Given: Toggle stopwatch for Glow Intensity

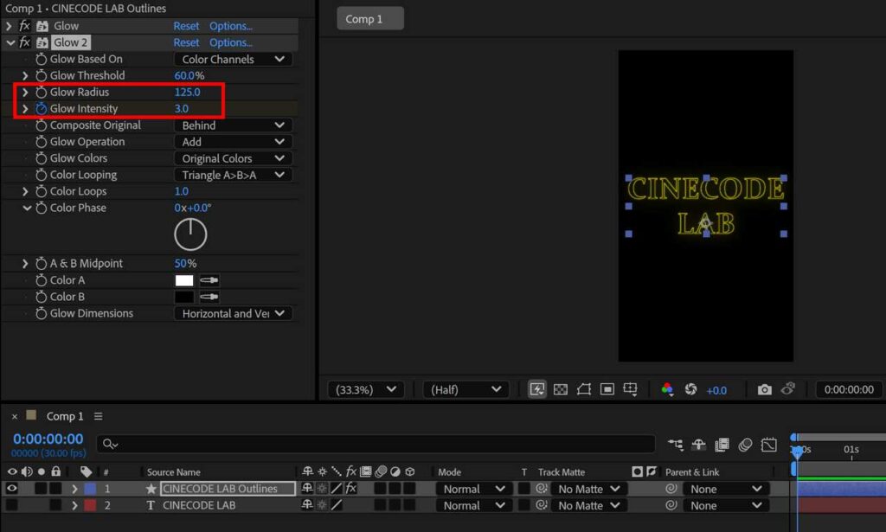Looking at the screenshot, I should (41, 108).
